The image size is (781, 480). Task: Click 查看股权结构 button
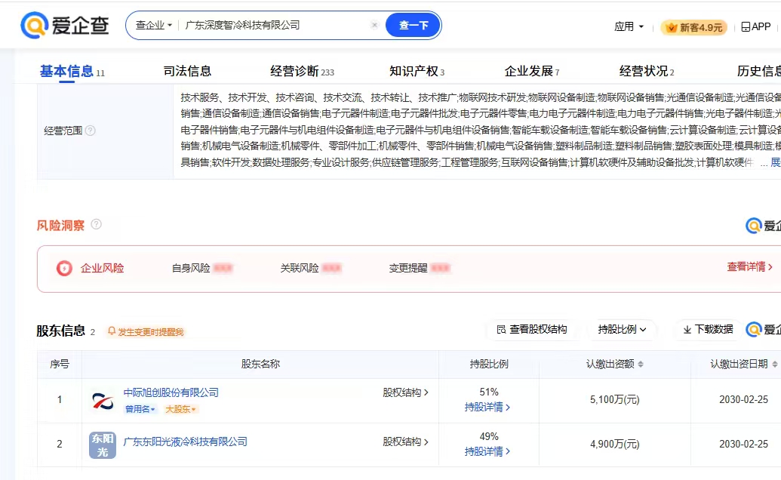click(x=532, y=329)
